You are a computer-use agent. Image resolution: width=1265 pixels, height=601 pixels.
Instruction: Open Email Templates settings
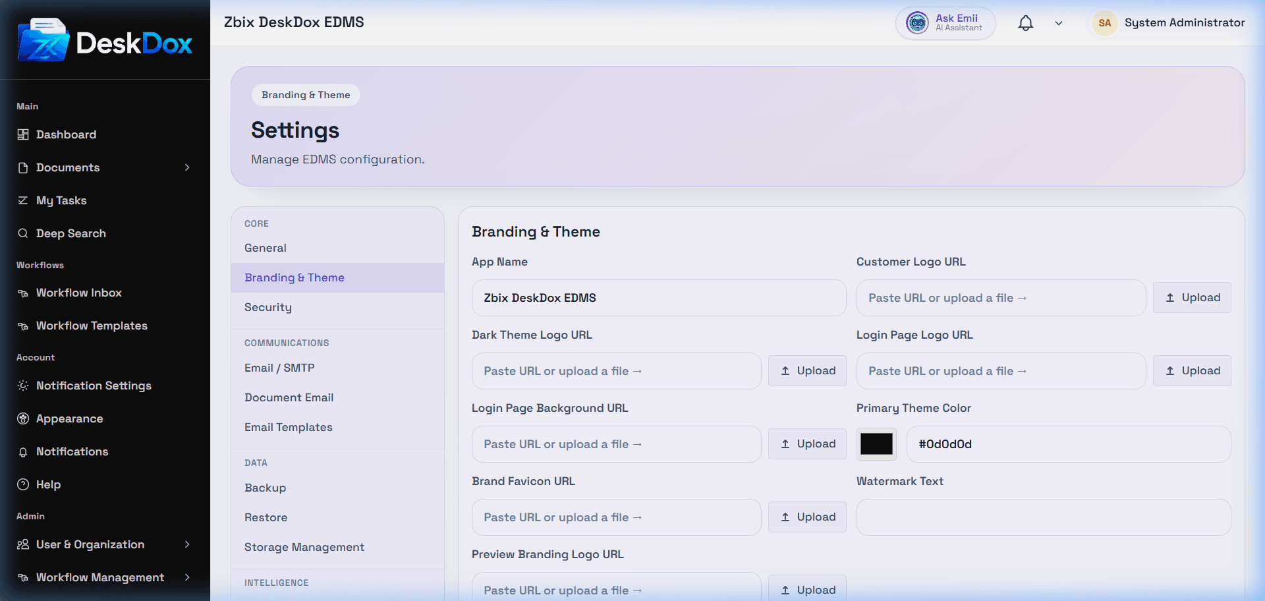[x=337, y=427]
